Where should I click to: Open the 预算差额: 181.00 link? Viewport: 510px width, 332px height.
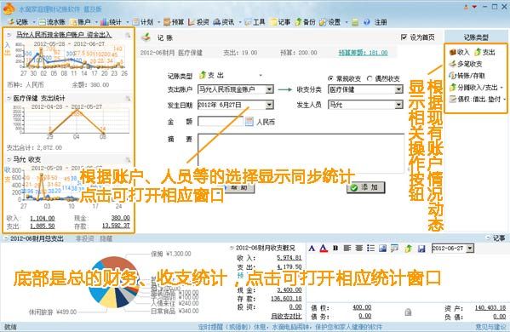[363, 53]
